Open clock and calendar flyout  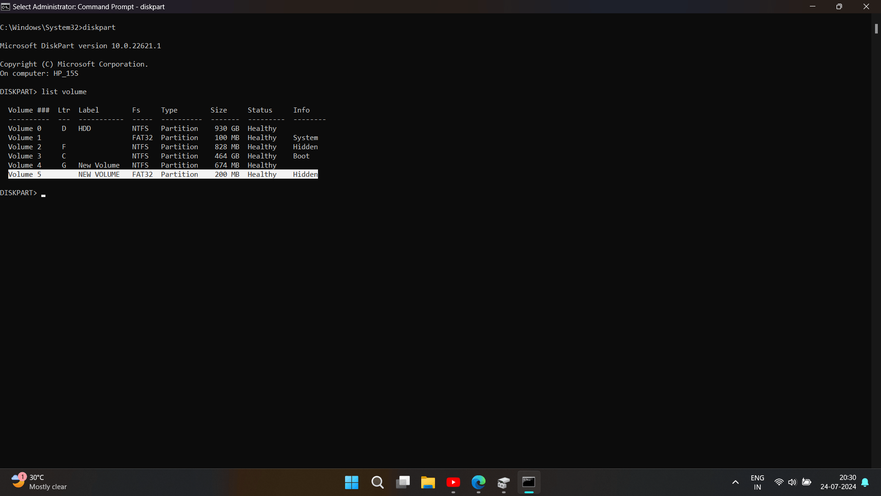pyautogui.click(x=838, y=482)
